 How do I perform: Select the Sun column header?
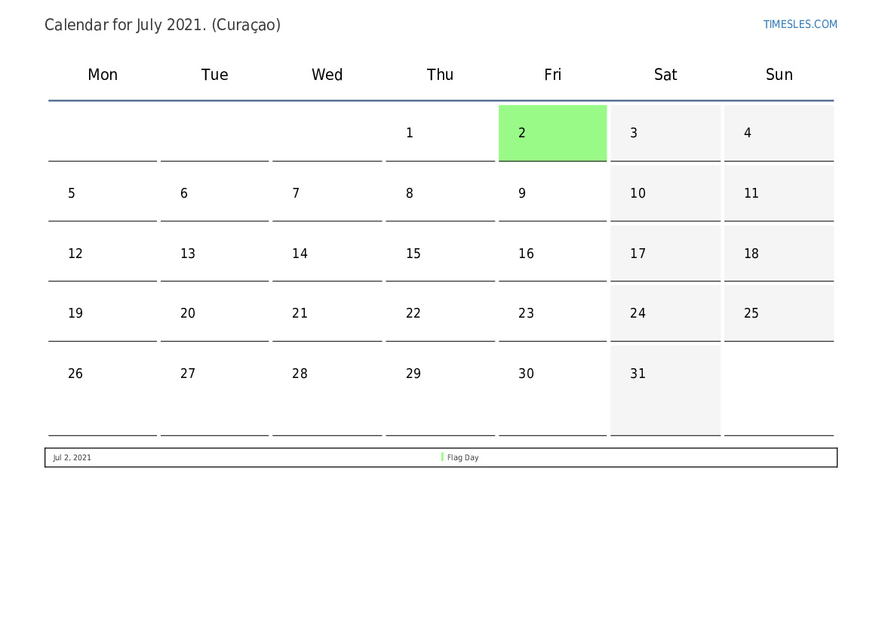click(779, 74)
